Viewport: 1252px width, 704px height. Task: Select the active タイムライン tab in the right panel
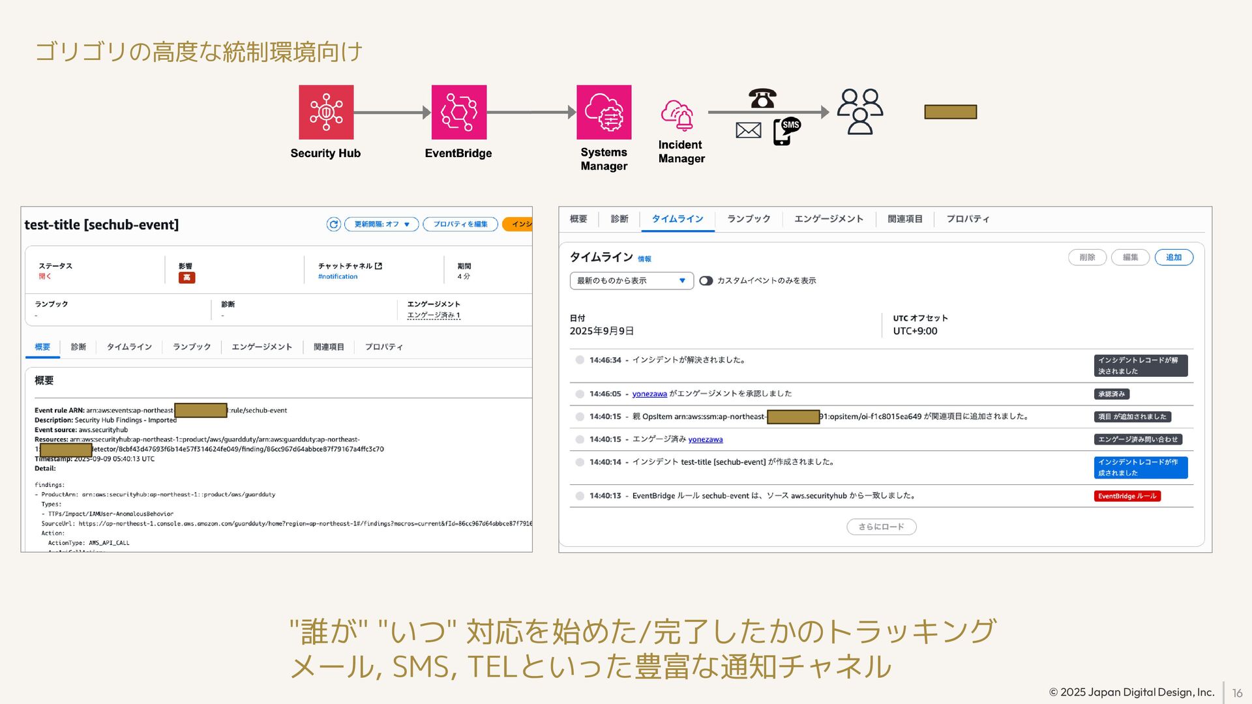click(678, 219)
